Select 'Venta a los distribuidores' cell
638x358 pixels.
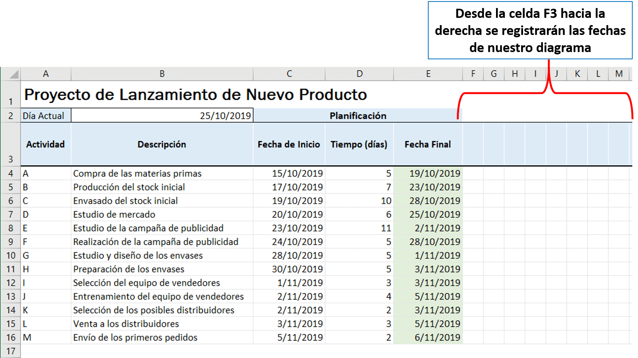[162, 324]
